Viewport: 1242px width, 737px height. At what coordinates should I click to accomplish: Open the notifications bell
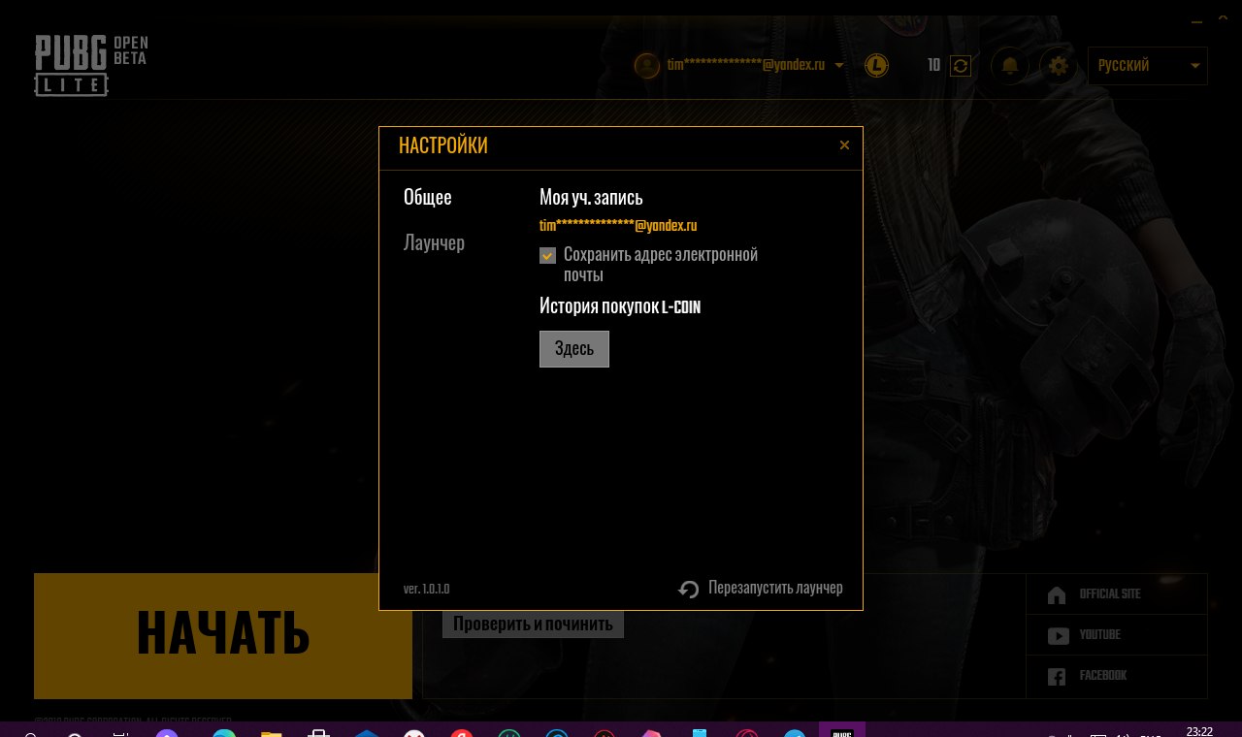click(1010, 65)
